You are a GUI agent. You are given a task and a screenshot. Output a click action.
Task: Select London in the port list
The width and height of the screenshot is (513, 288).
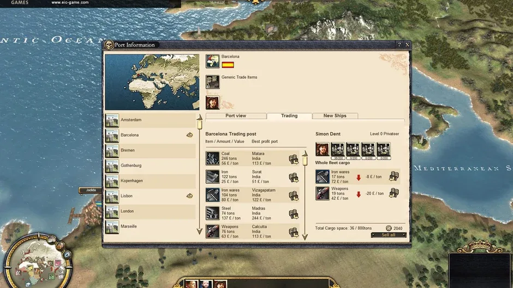(150, 211)
